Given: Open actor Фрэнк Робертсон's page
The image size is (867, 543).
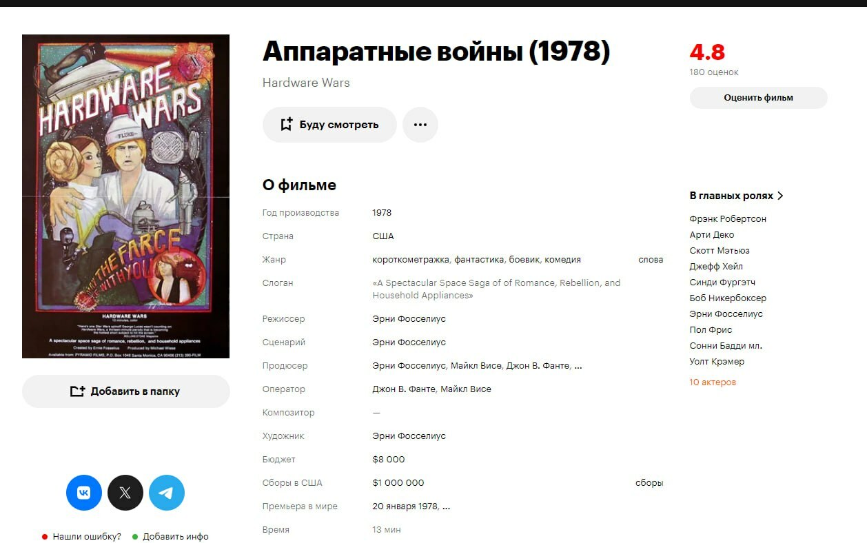Looking at the screenshot, I should click(x=728, y=219).
